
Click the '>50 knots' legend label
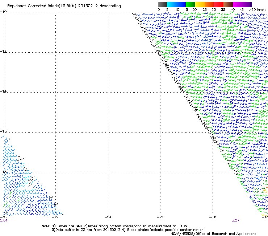click(x=257, y=10)
